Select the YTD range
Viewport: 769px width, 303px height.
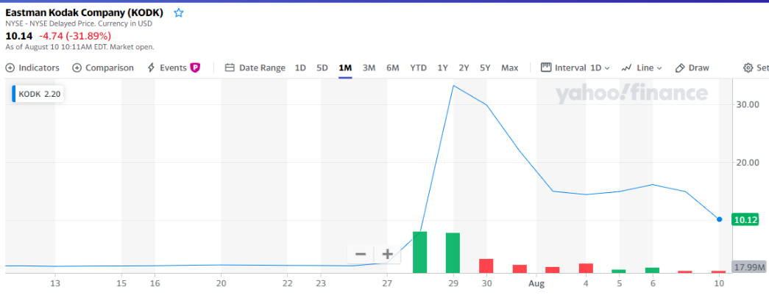(x=418, y=68)
